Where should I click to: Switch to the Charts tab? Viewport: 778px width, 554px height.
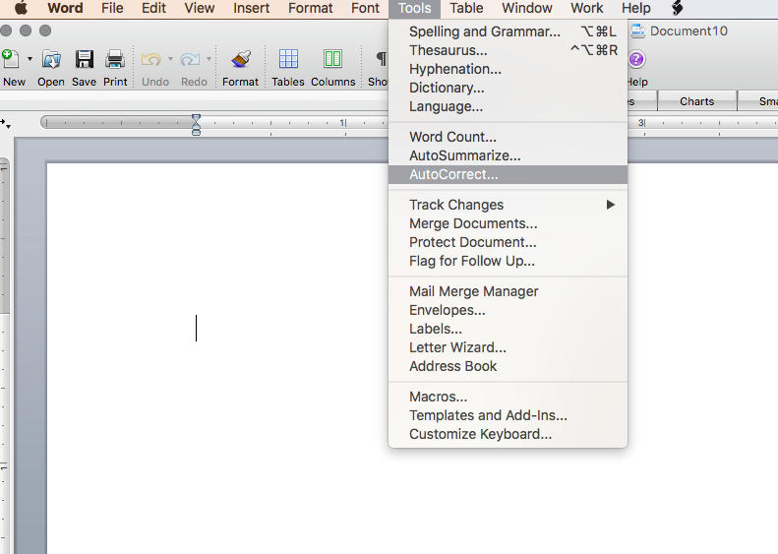pyautogui.click(x=696, y=101)
